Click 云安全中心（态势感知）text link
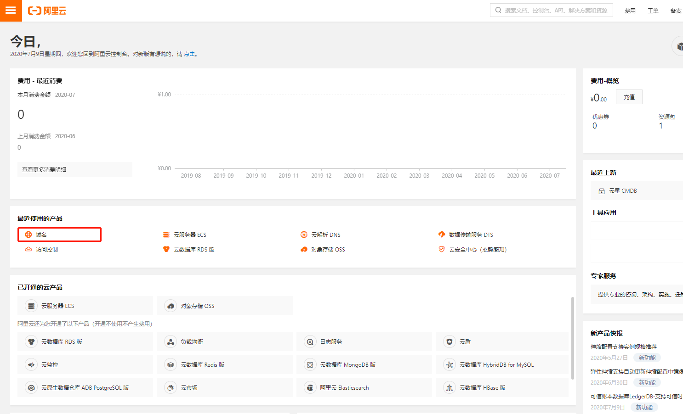 pyautogui.click(x=478, y=249)
